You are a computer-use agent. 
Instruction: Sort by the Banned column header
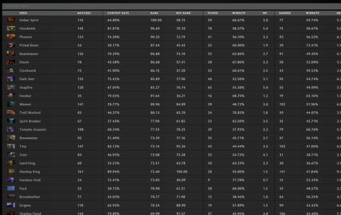click(x=285, y=13)
